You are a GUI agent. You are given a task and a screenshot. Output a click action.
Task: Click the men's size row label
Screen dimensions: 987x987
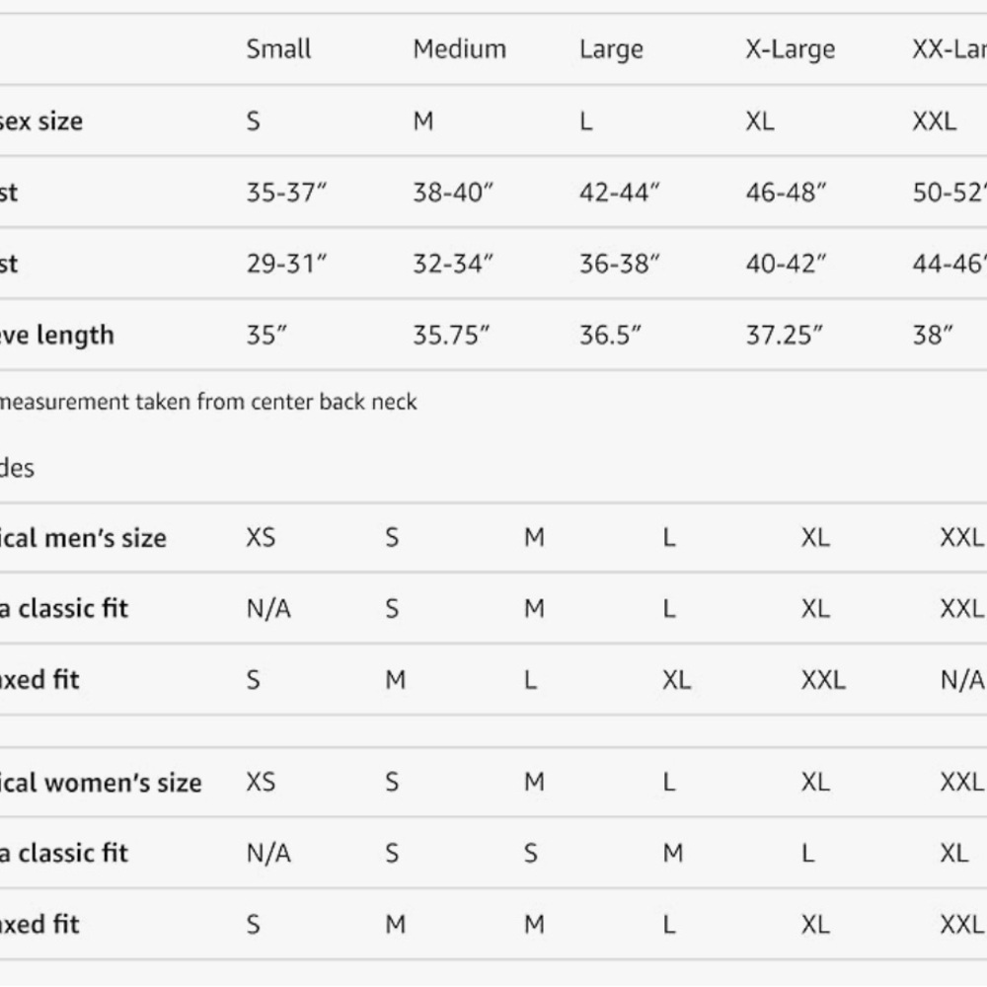tap(83, 538)
